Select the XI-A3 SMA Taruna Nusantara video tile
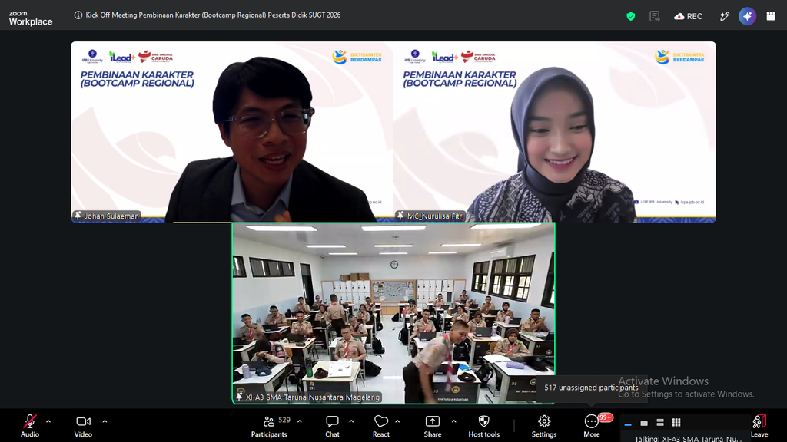 [x=393, y=313]
